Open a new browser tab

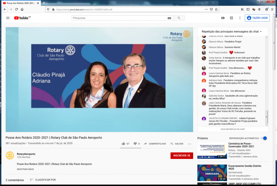(44, 3)
